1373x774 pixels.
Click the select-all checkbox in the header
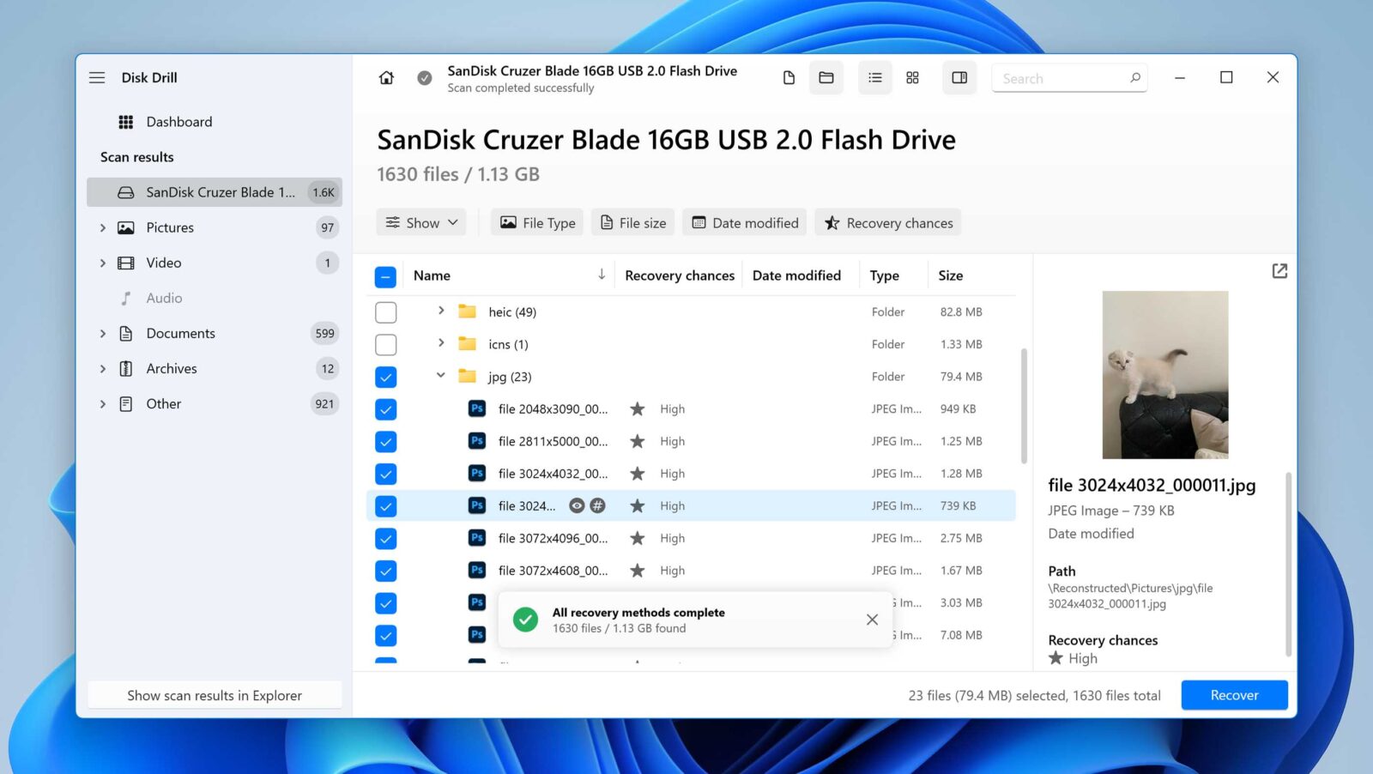385,276
